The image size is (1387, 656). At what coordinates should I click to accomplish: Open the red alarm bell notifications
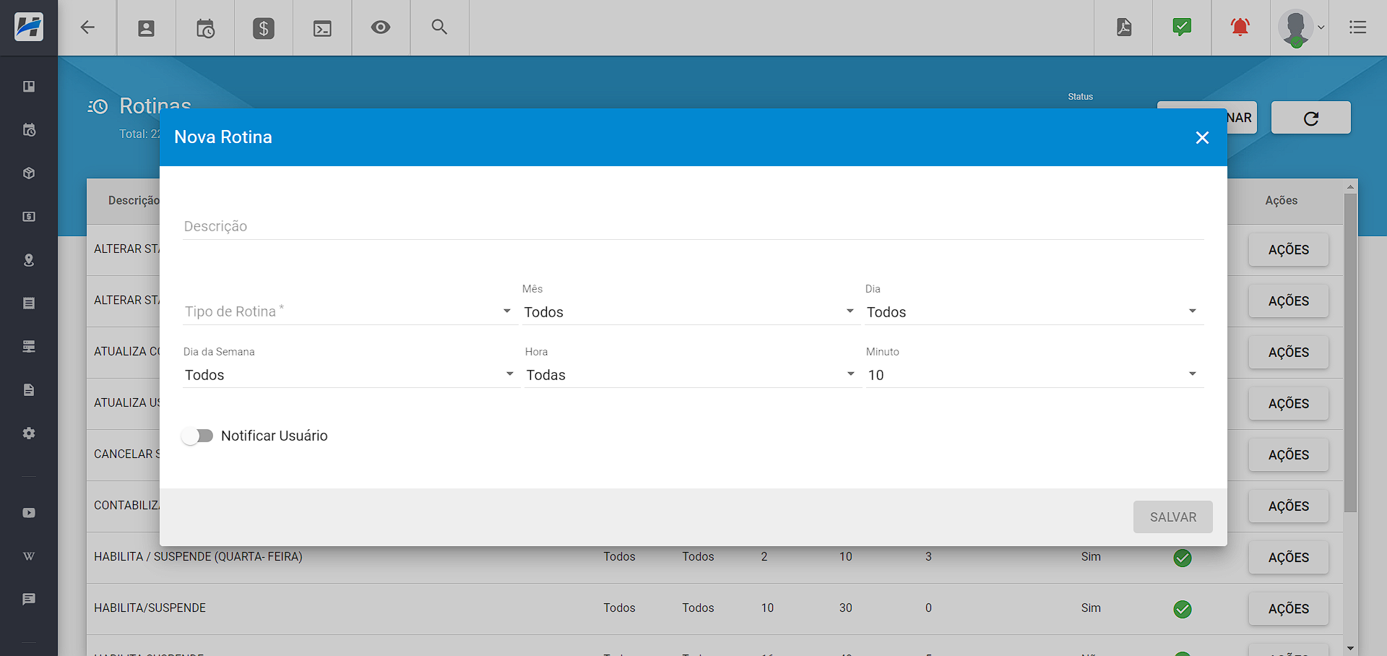coord(1240,27)
